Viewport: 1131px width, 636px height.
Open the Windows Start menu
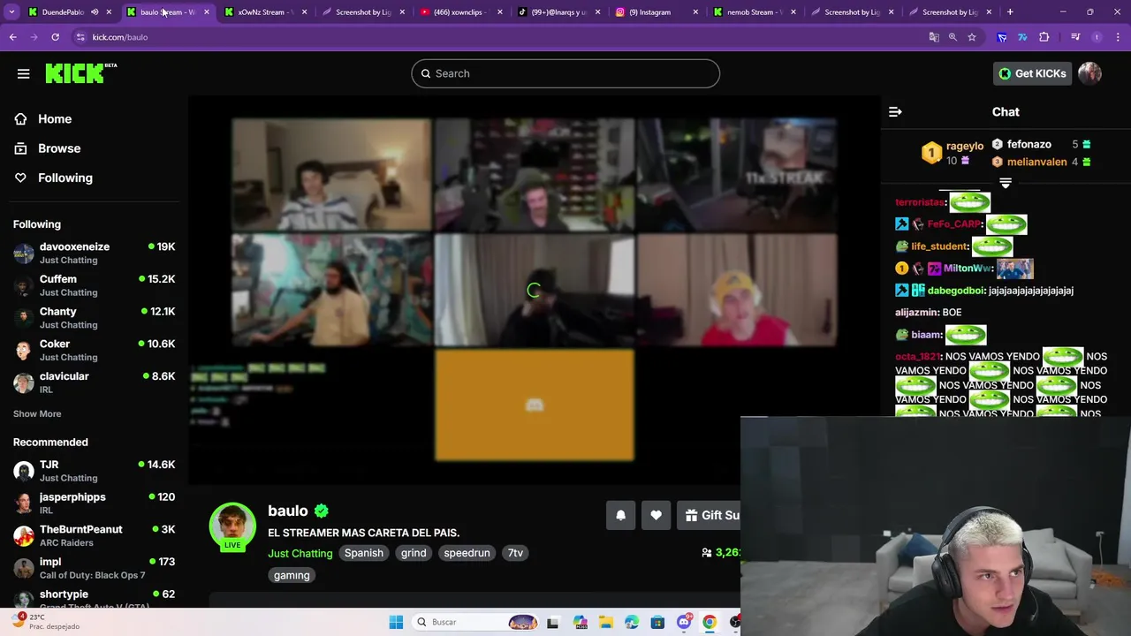[396, 622]
